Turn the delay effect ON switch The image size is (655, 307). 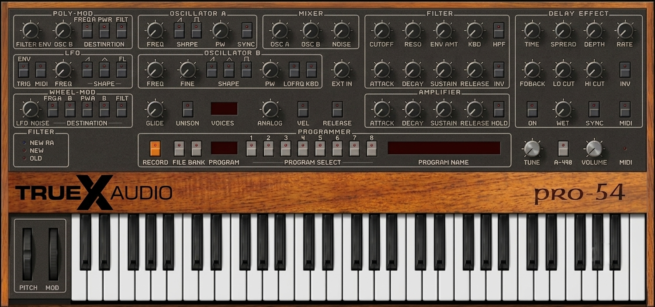point(532,109)
